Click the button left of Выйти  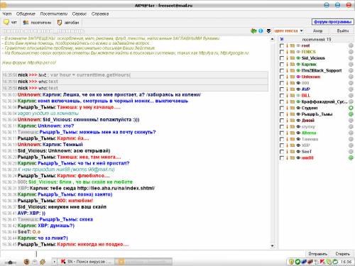coord(317,31)
